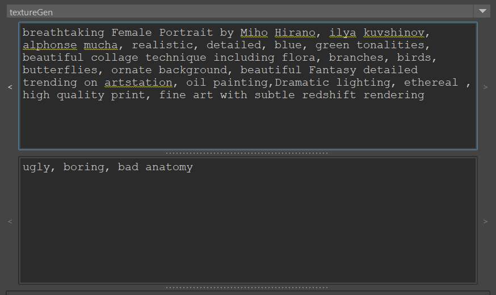Click the word "anatomy" in the negative prompt
The image size is (496, 295).
169,167
